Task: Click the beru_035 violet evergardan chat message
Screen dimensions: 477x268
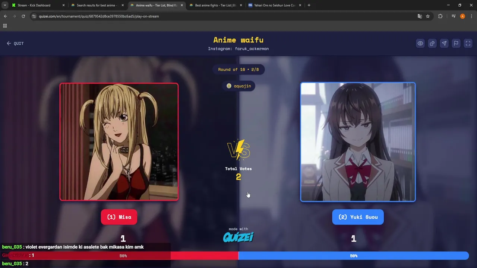Action: click(x=73, y=247)
